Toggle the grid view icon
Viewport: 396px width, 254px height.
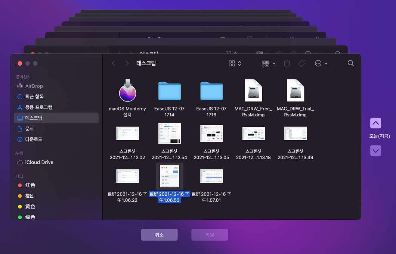232,63
